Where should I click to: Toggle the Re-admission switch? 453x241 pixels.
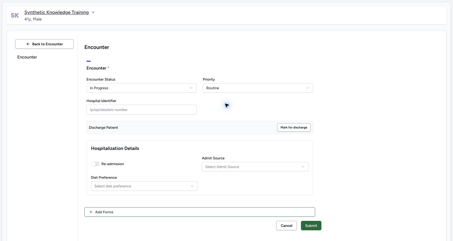(95, 164)
